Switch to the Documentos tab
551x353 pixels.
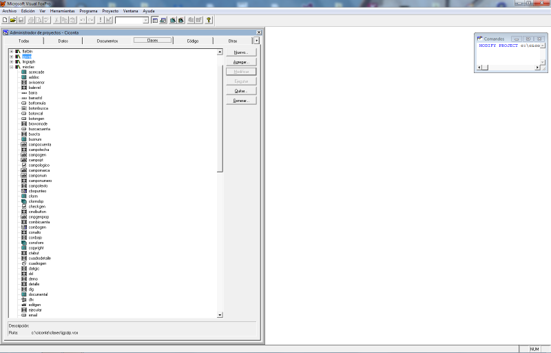(x=107, y=41)
